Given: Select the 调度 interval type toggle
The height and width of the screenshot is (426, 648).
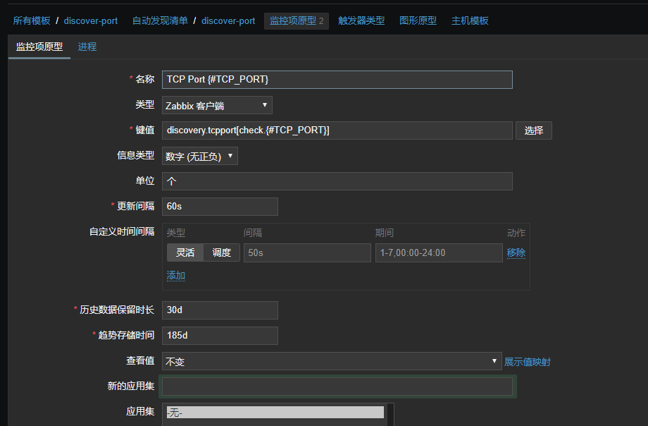Looking at the screenshot, I should (221, 252).
